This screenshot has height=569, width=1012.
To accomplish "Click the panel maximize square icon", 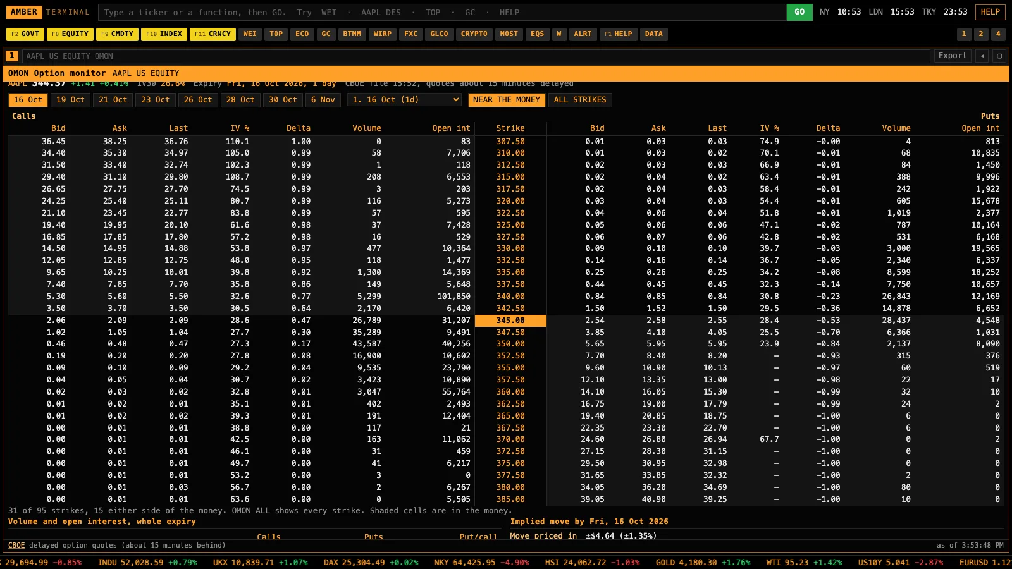I will pos(999,56).
